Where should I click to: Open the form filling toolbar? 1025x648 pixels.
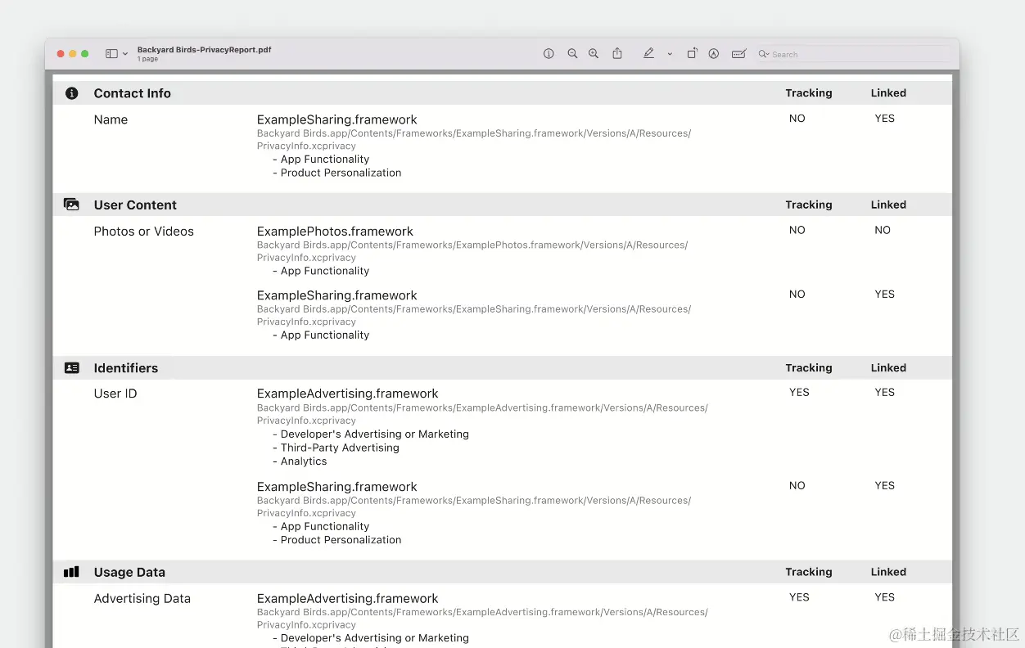point(738,54)
